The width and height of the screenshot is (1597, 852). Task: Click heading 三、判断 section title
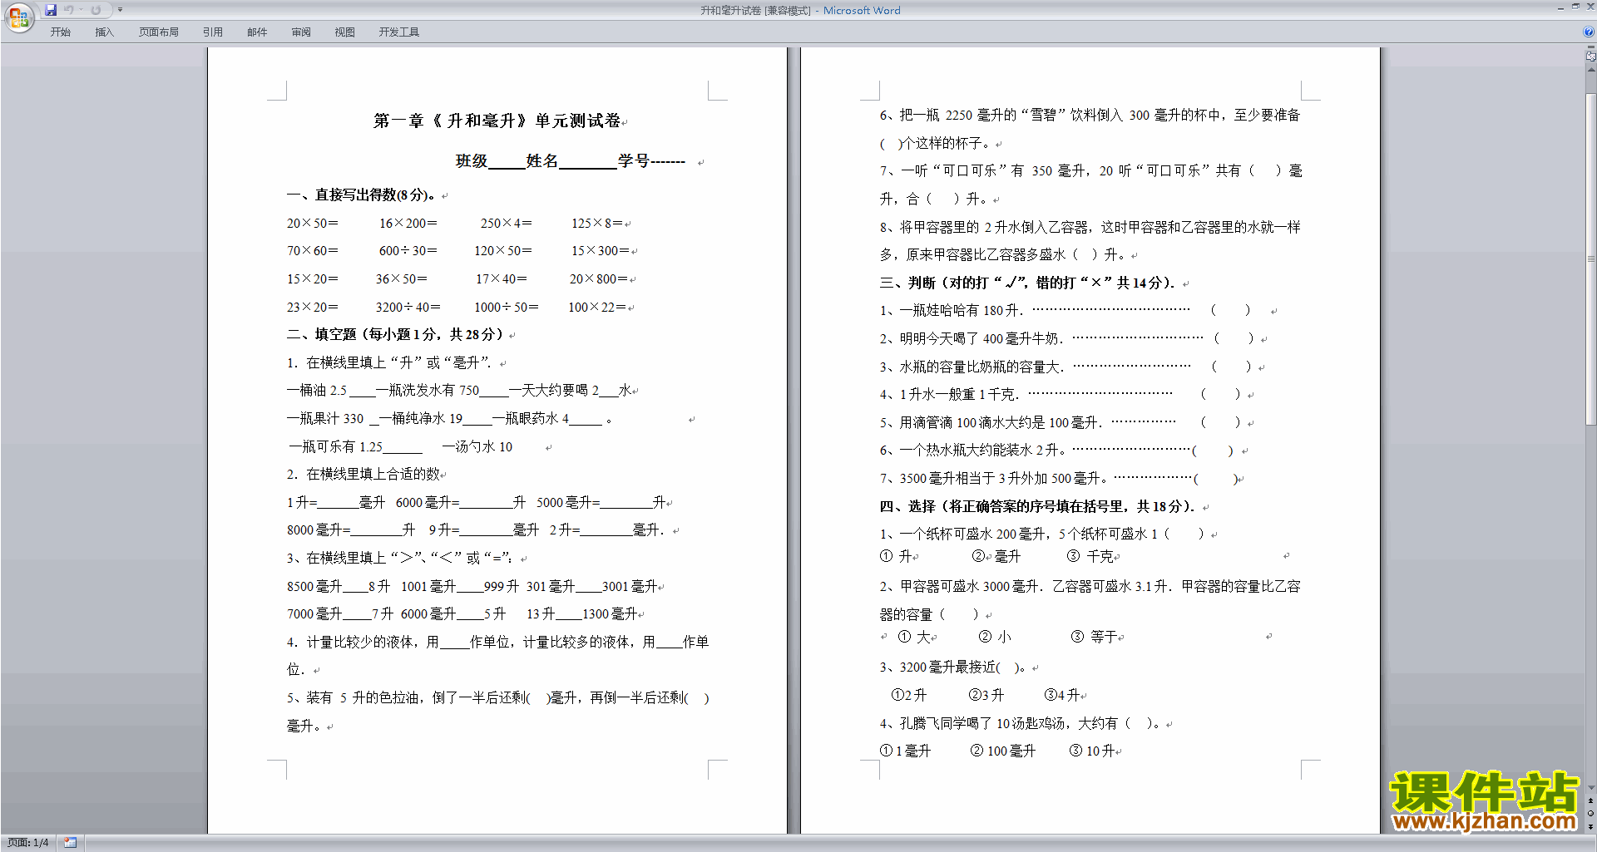pyautogui.click(x=1027, y=283)
